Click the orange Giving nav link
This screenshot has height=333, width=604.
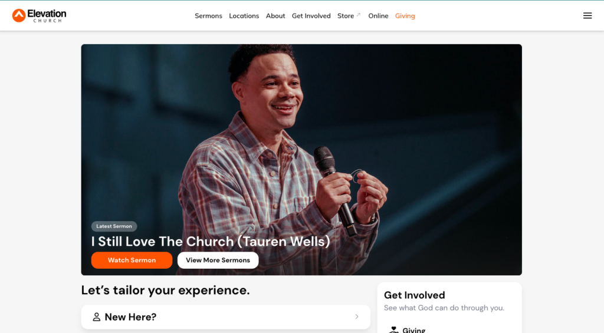click(405, 16)
